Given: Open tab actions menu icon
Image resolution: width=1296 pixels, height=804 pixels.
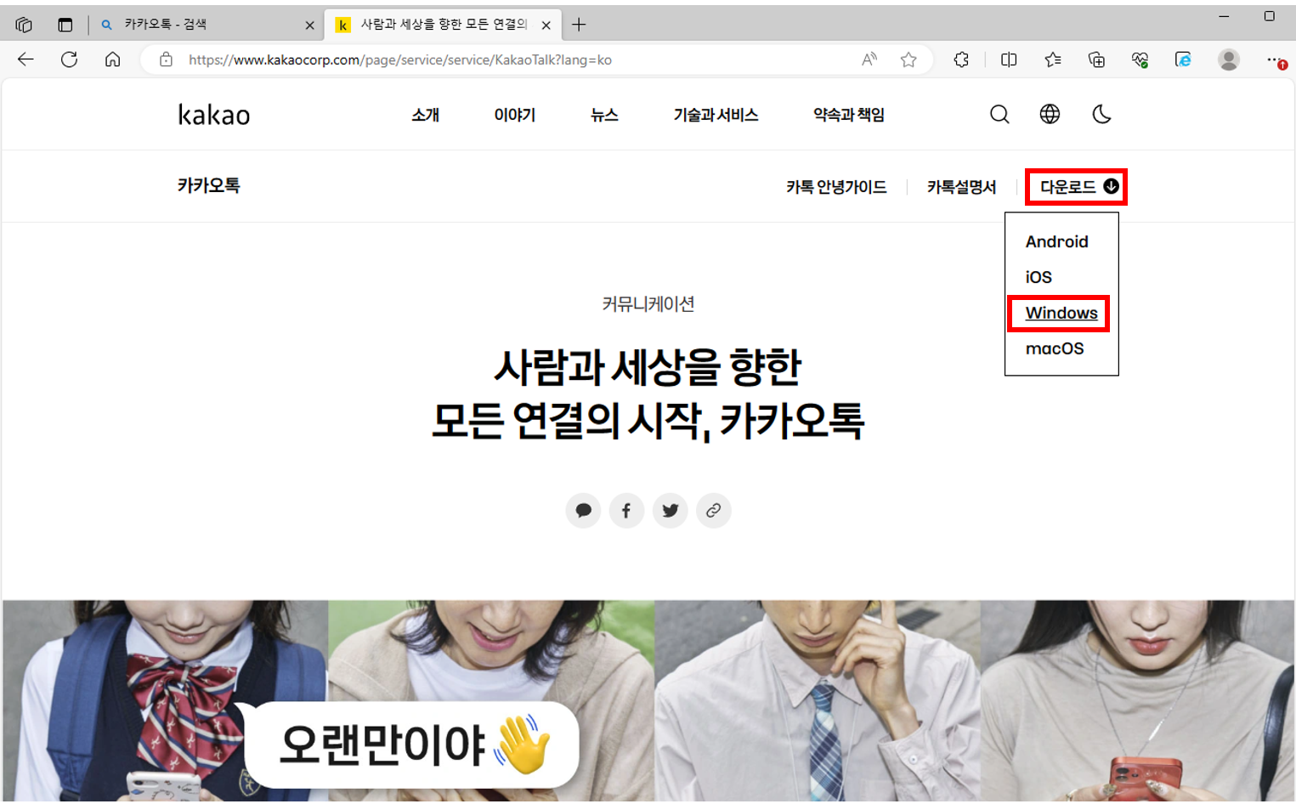Looking at the screenshot, I should pyautogui.click(x=65, y=25).
